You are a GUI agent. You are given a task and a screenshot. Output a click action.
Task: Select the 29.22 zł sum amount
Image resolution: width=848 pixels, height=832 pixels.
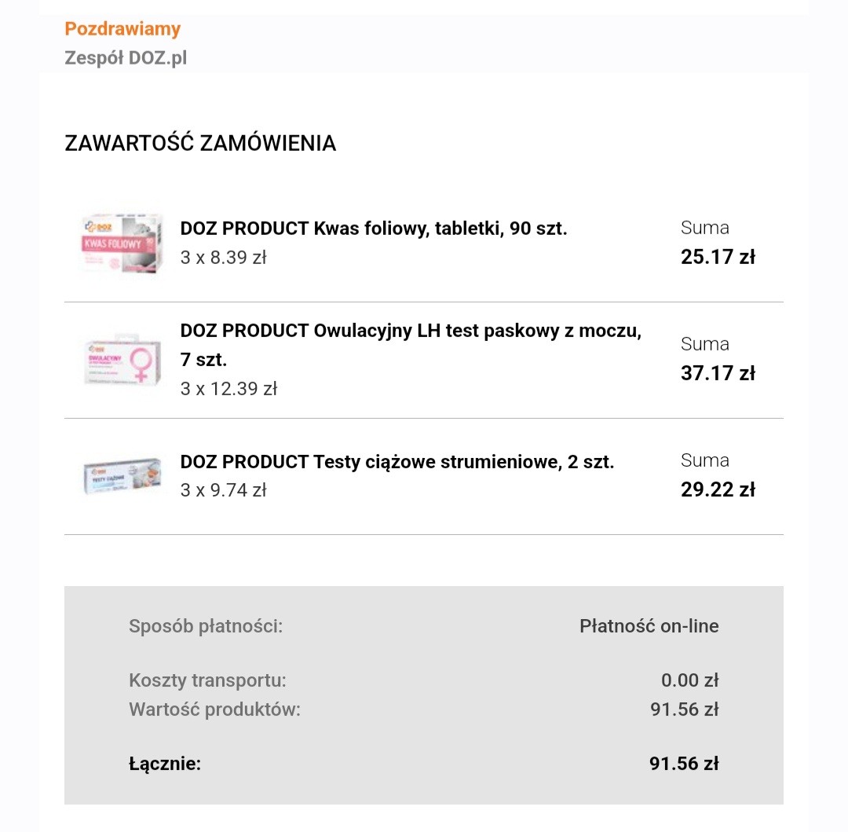point(718,490)
